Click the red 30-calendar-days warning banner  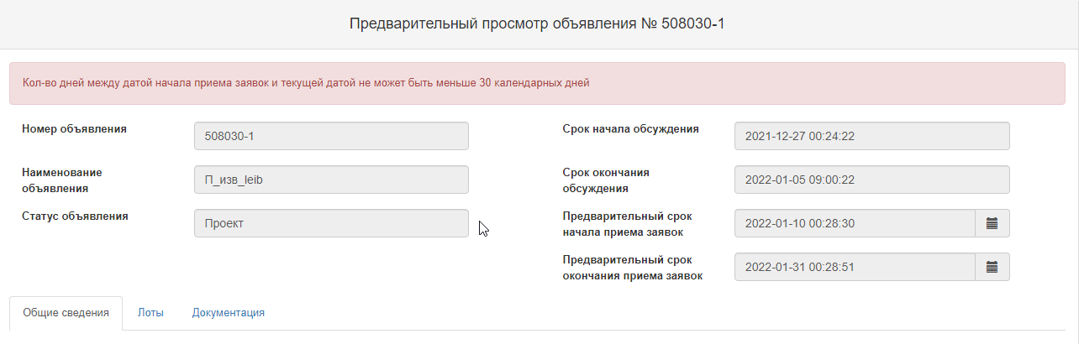537,84
